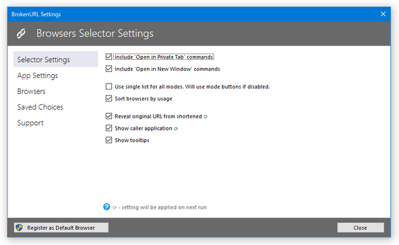The width and height of the screenshot is (399, 245).
Task: Click the blue help question mark icon
Action: (106, 207)
